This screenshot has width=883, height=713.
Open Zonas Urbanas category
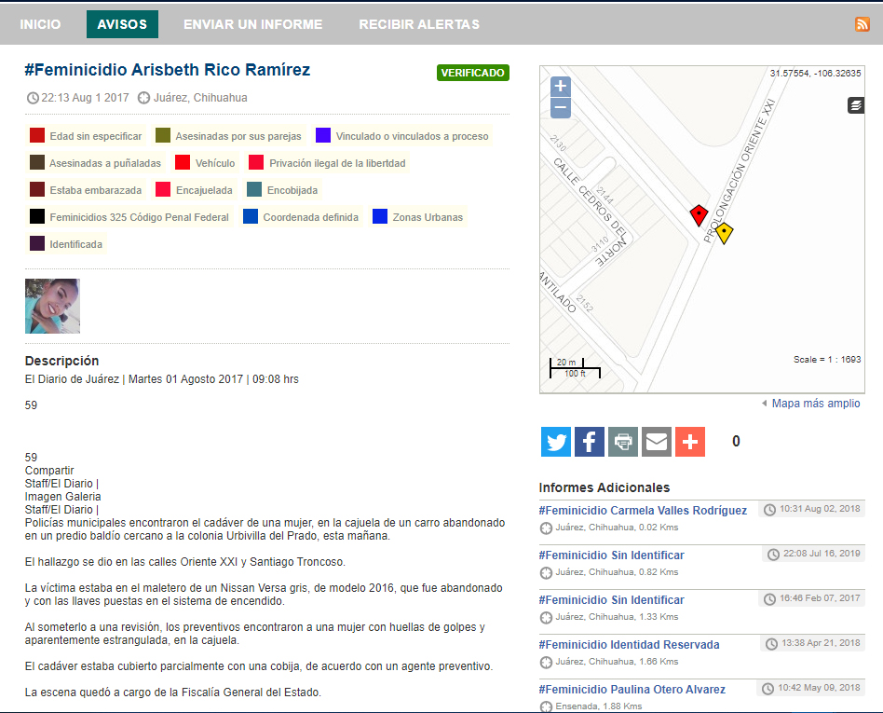(418, 217)
